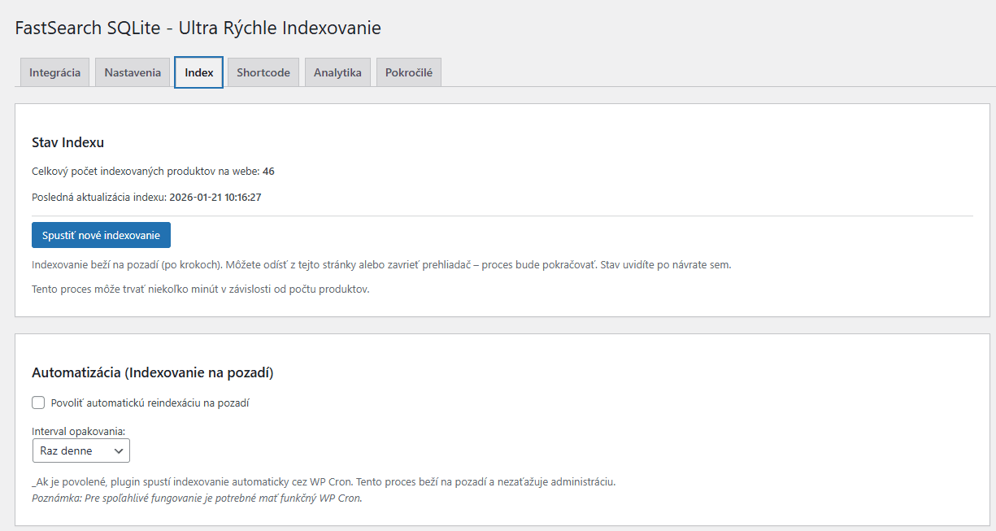Open the Analytika tab

click(337, 72)
